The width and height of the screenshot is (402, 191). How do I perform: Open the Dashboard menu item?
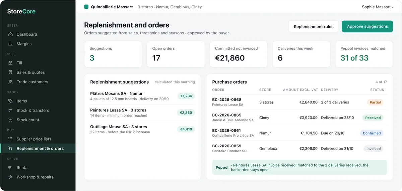point(38,34)
